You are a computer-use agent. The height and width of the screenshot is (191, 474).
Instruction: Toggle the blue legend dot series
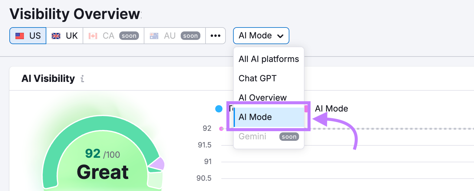tap(219, 109)
